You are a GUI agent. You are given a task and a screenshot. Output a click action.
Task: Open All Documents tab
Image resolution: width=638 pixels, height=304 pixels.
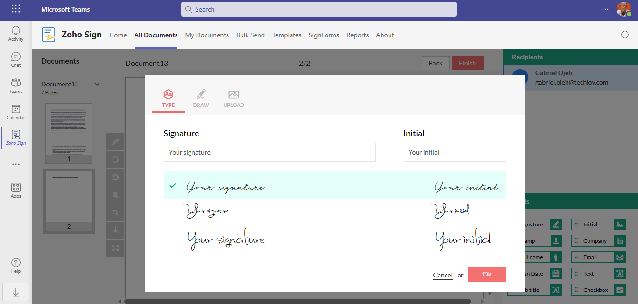156,35
